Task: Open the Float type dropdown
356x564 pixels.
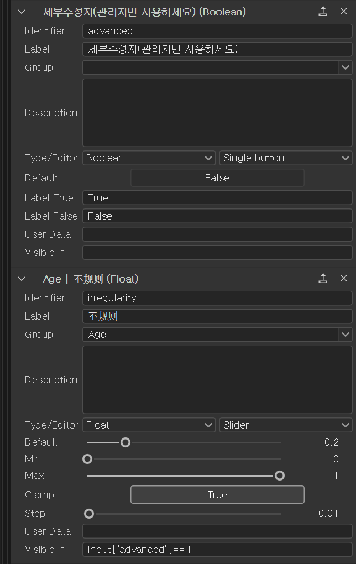Action: (149, 425)
